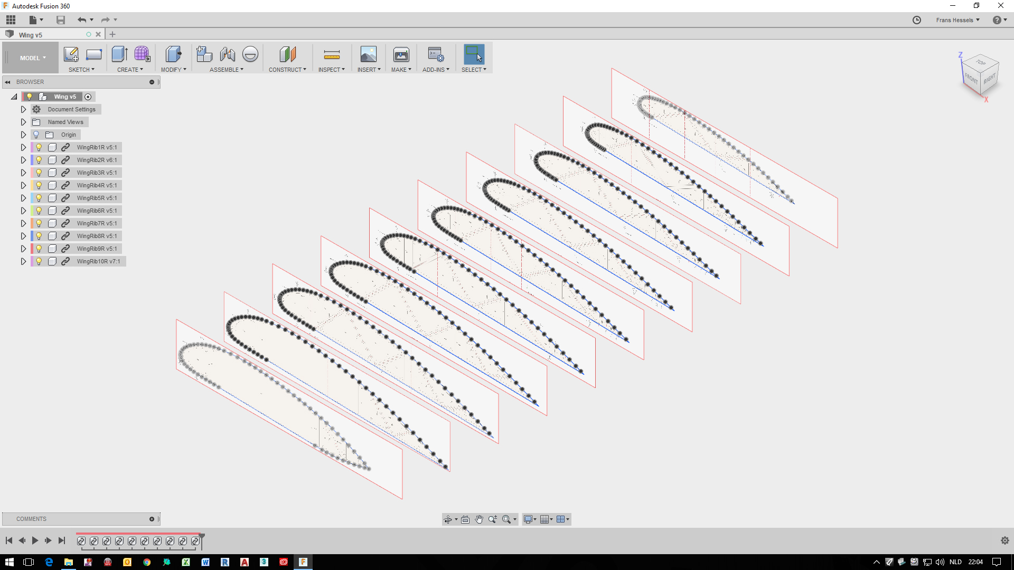Open the Sketch tool

pyautogui.click(x=71, y=54)
